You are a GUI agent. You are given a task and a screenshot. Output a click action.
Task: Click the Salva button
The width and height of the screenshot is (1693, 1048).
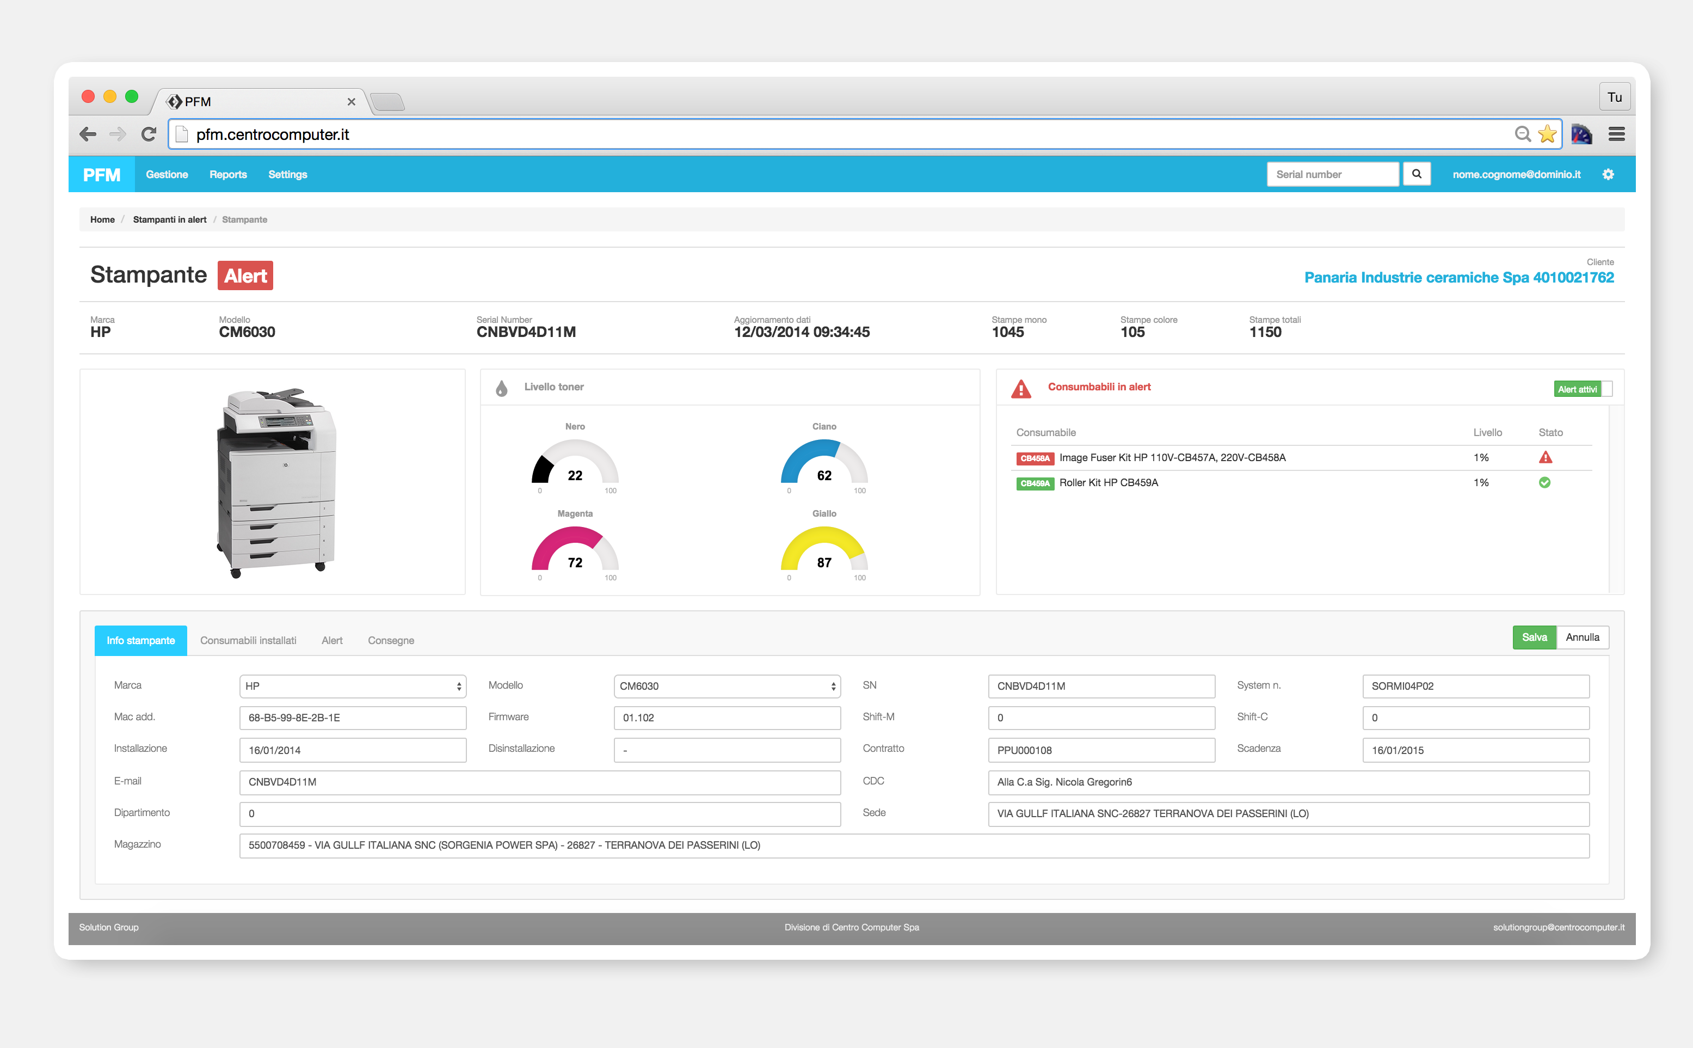coord(1534,637)
